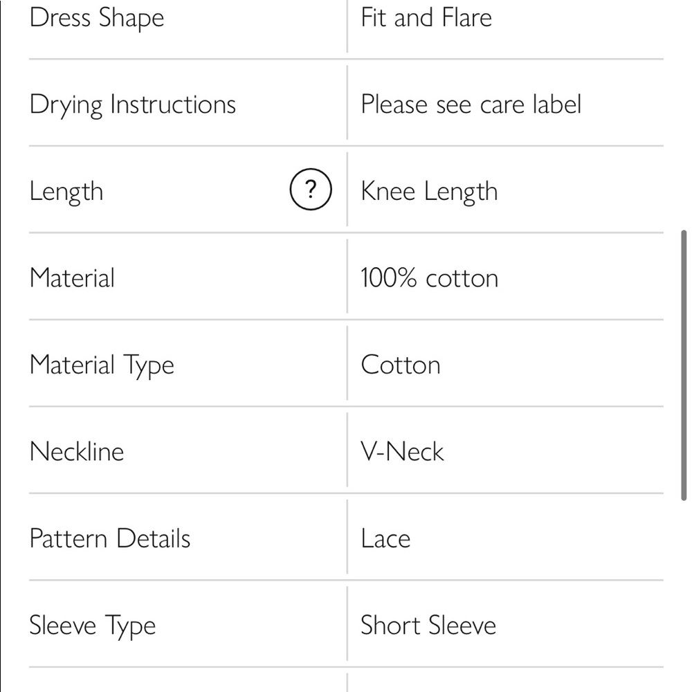692x692 pixels.
Task: Click the V-Neck value
Action: pos(402,452)
